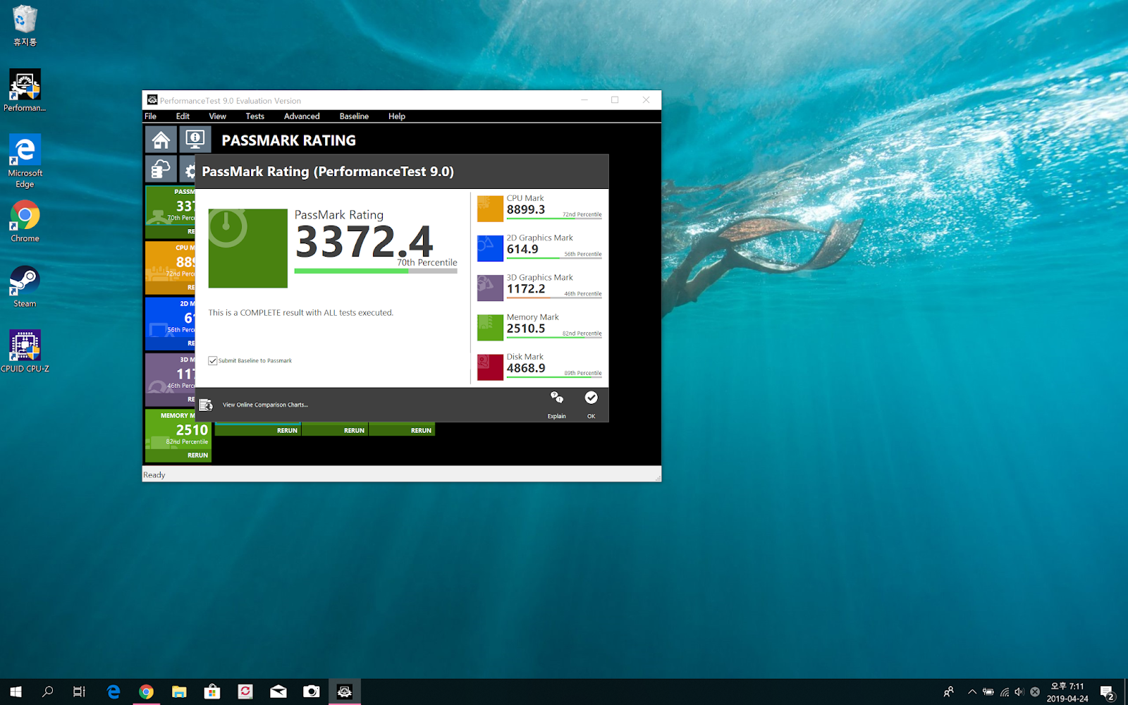1128x705 pixels.
Task: Click the "70th Percentile" label in dialog
Action: coord(427,262)
